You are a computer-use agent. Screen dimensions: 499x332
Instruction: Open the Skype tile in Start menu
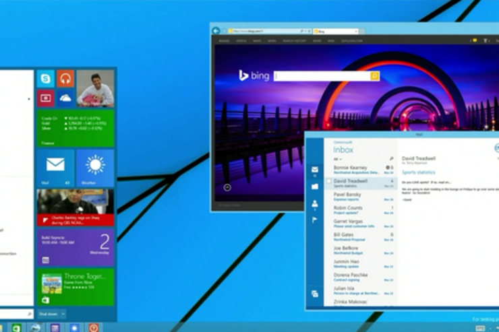tap(45, 79)
